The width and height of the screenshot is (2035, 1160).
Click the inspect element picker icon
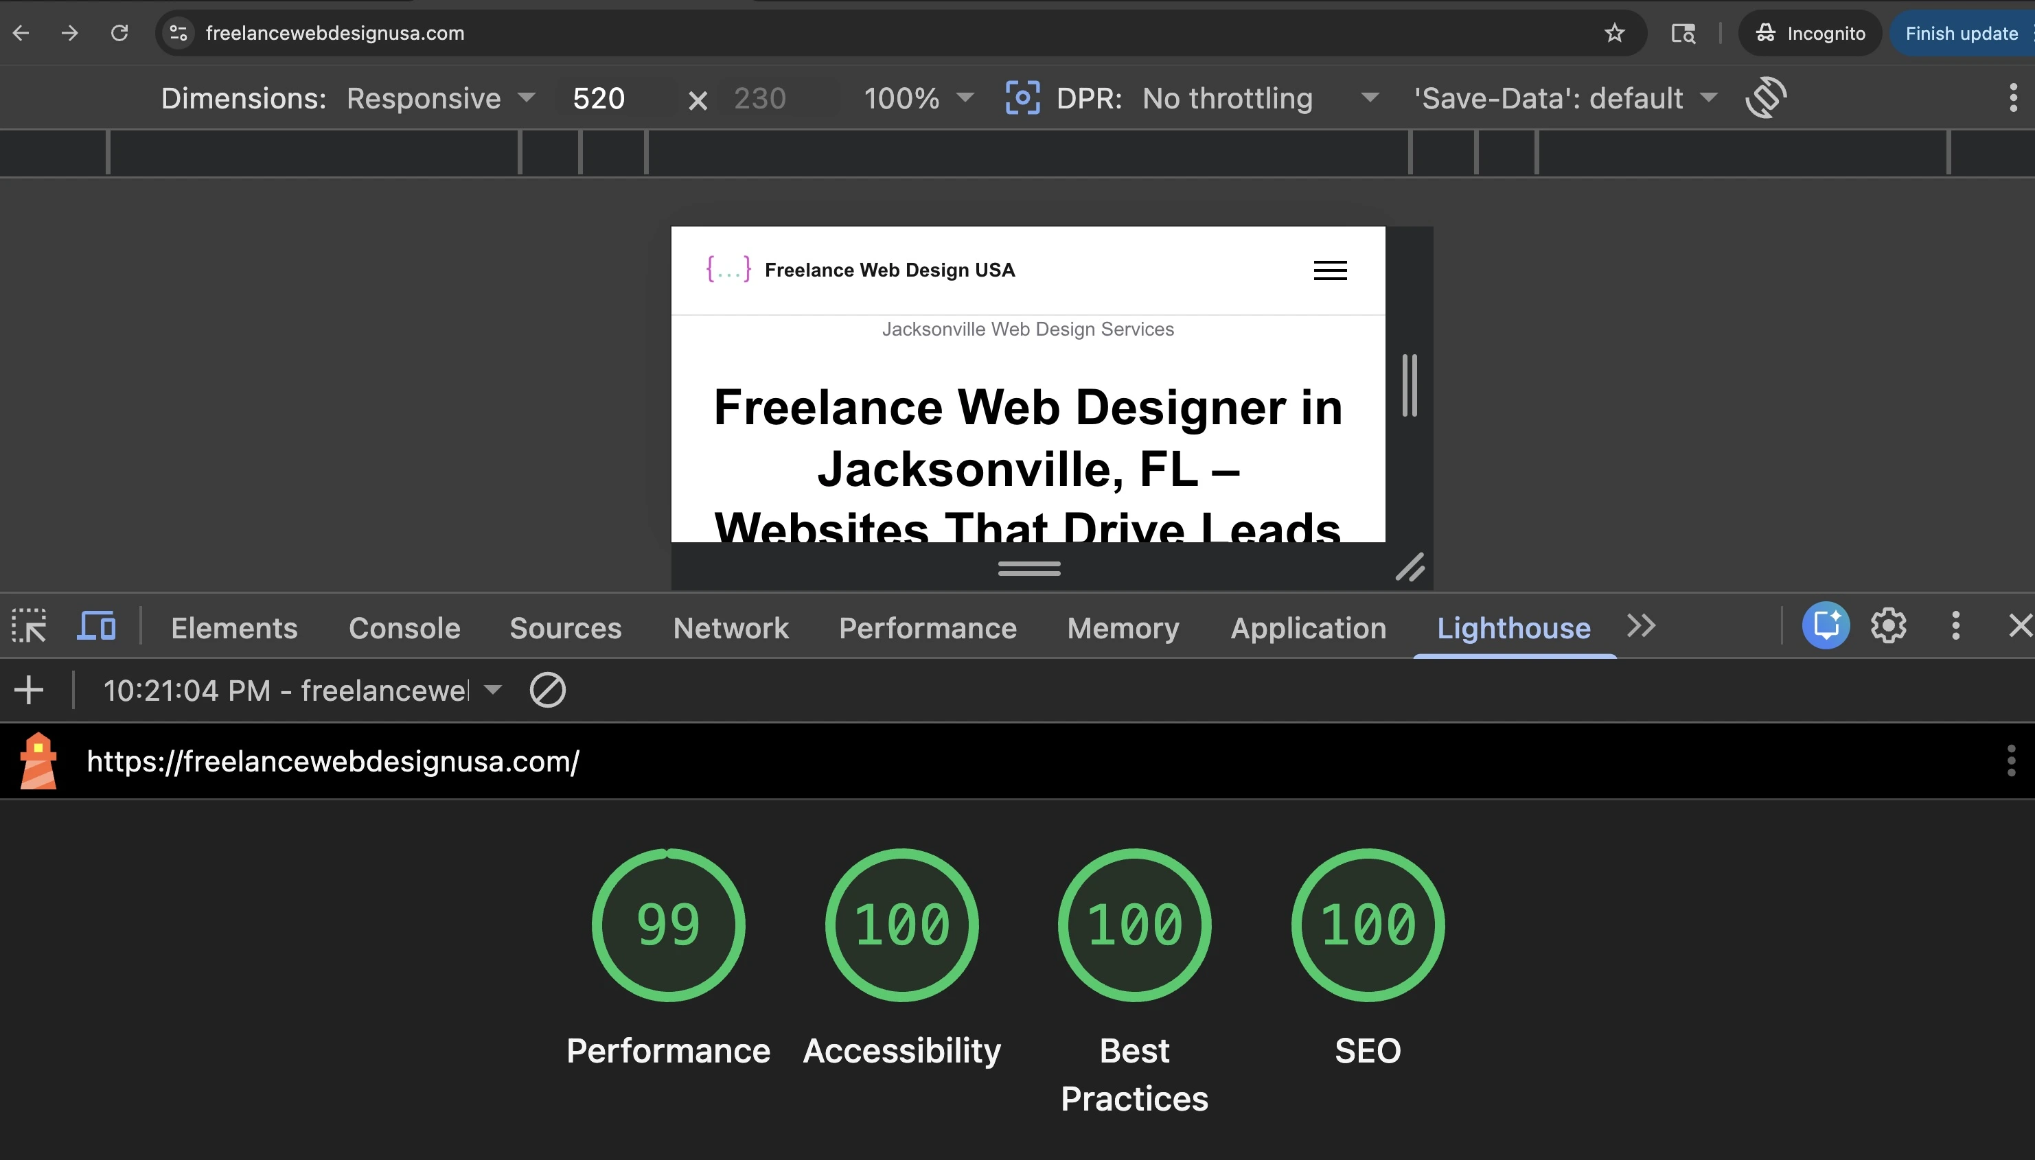coord(30,626)
